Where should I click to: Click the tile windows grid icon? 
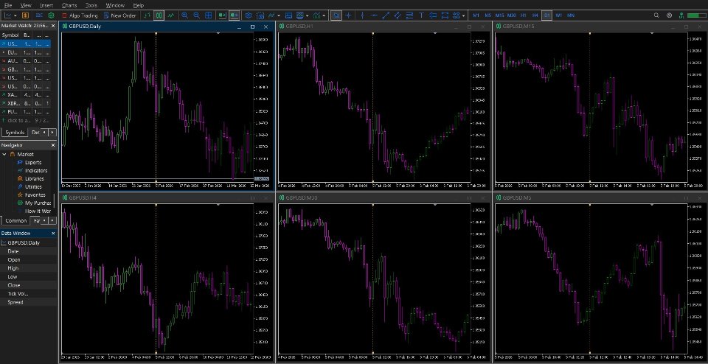click(208, 15)
